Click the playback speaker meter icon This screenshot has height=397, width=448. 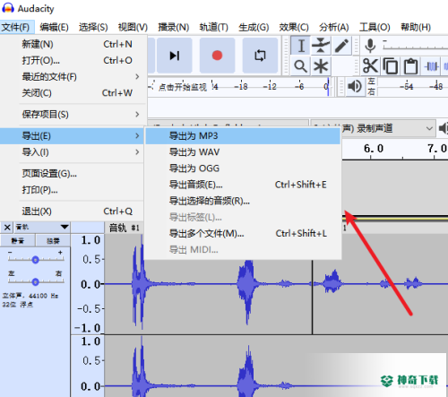pos(355,87)
